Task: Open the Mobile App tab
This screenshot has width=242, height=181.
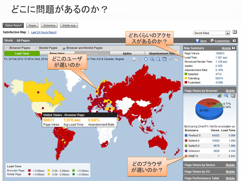Action: [69, 25]
